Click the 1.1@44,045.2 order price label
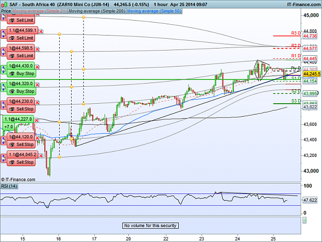The width and height of the screenshot is (322, 242). click(22, 154)
